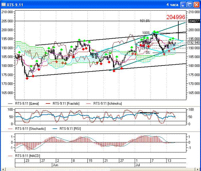201x171 pixels.
Task: Maximize the RTS-9.11 chart window
Action: tap(190, 5)
